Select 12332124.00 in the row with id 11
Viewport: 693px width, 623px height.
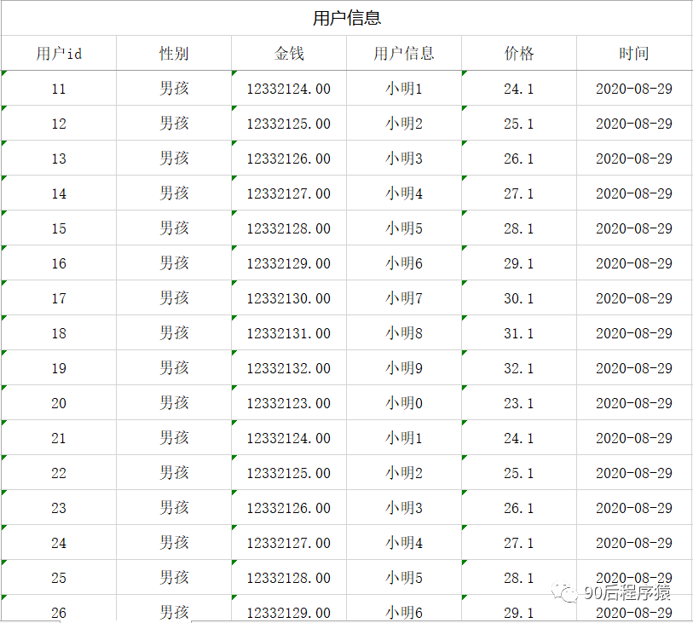(x=289, y=89)
